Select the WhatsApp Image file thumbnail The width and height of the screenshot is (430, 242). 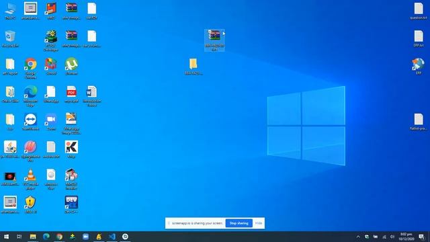[x=71, y=124]
